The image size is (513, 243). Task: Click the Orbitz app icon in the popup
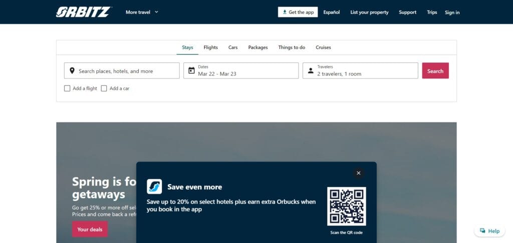[x=154, y=187]
